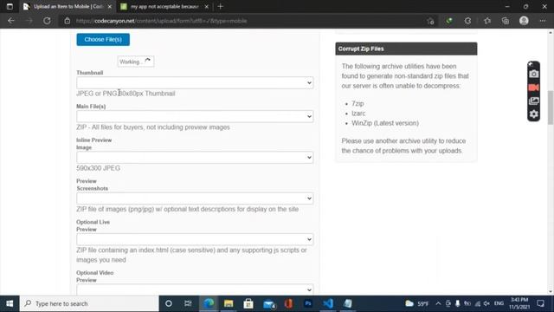Click the '590x300 JPEG' hint text
The width and height of the screenshot is (554, 312).
98,168
